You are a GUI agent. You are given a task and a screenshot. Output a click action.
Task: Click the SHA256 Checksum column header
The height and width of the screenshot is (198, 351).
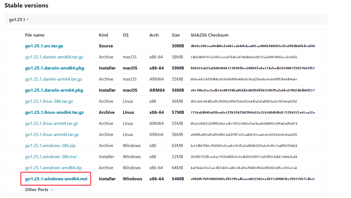coord(209,35)
